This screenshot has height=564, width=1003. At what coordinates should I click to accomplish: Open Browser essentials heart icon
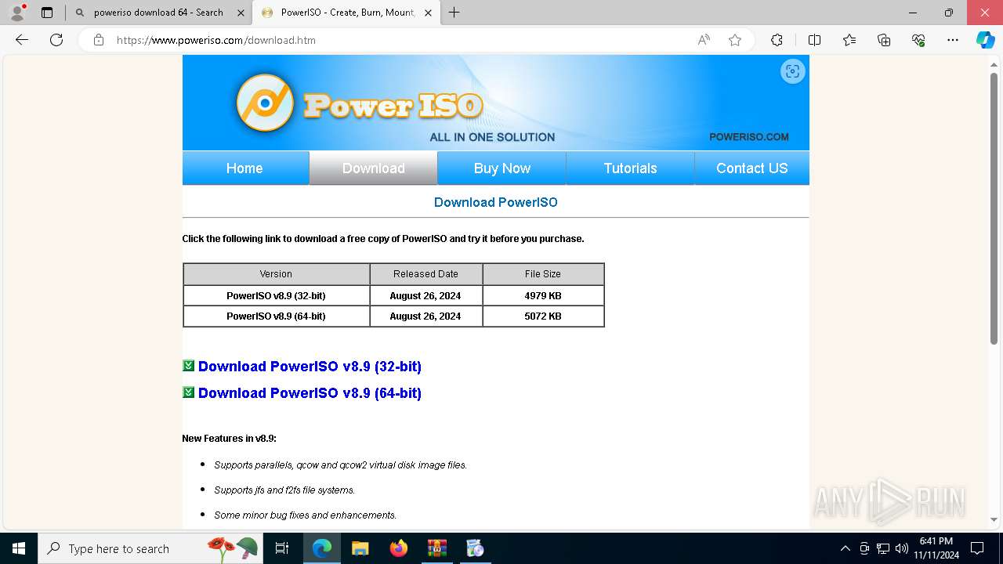[918, 40]
